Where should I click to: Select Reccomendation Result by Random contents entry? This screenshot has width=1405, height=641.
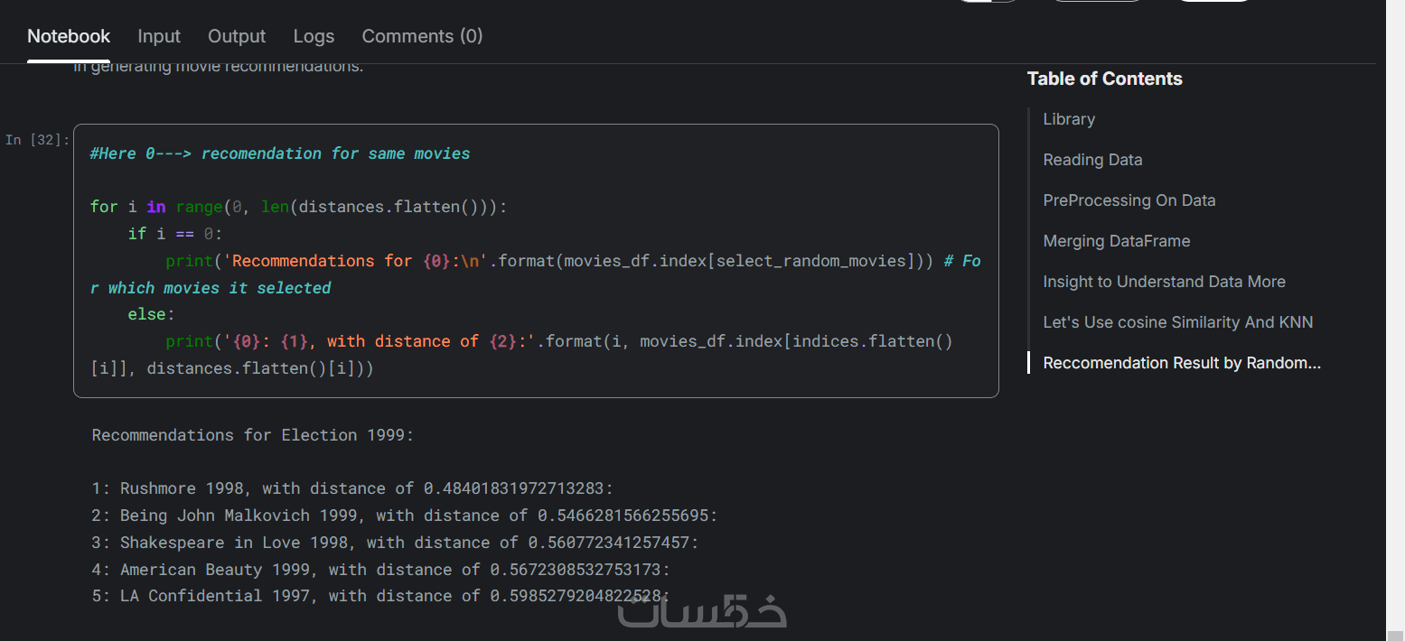(x=1181, y=363)
